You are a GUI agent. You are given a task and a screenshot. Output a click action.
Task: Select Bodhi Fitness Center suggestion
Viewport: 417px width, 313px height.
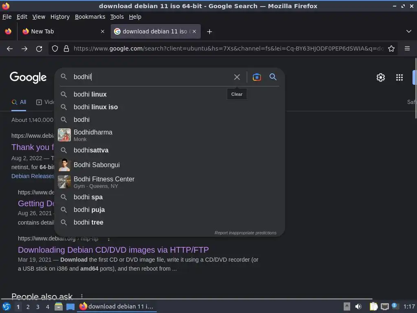[x=169, y=182]
